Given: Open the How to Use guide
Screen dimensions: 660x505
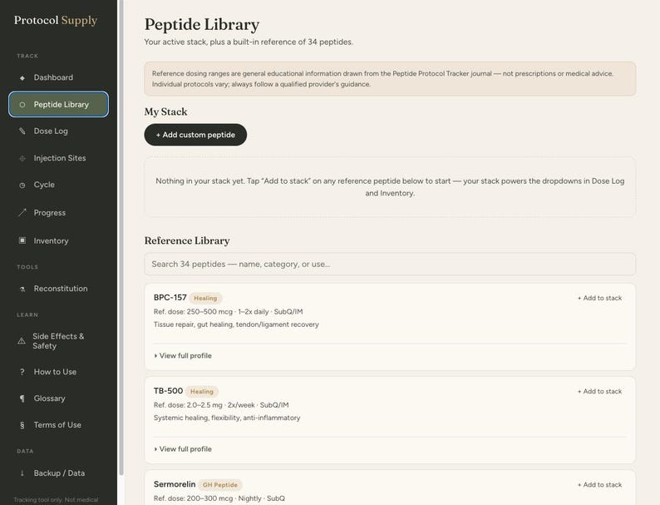Looking at the screenshot, I should coord(58,372).
